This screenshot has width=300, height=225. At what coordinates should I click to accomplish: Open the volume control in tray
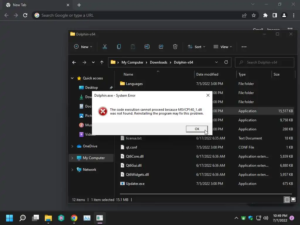[266, 218]
